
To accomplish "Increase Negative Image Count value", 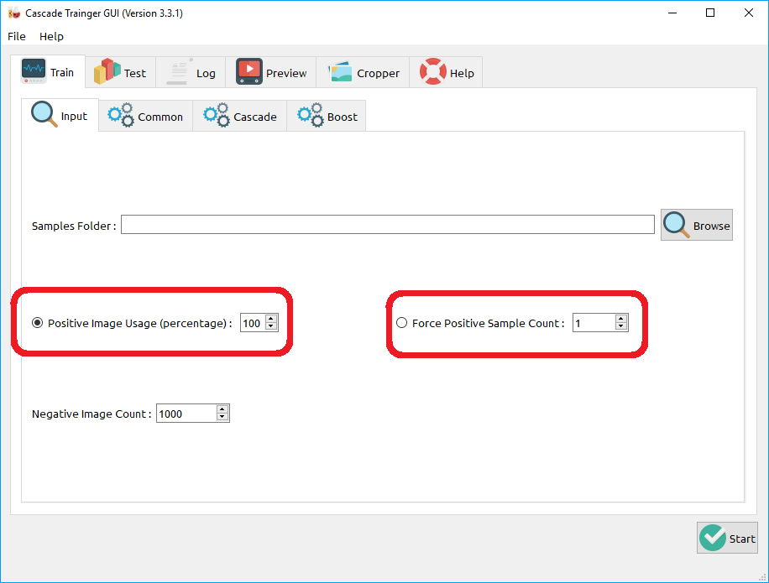I will 222,409.
